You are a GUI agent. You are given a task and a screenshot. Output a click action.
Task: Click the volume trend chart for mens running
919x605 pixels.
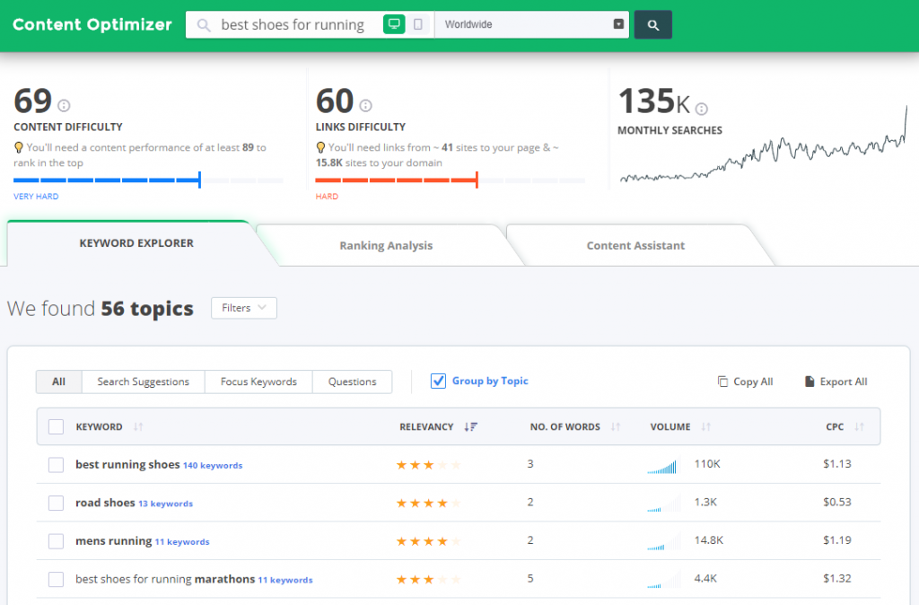click(x=664, y=541)
